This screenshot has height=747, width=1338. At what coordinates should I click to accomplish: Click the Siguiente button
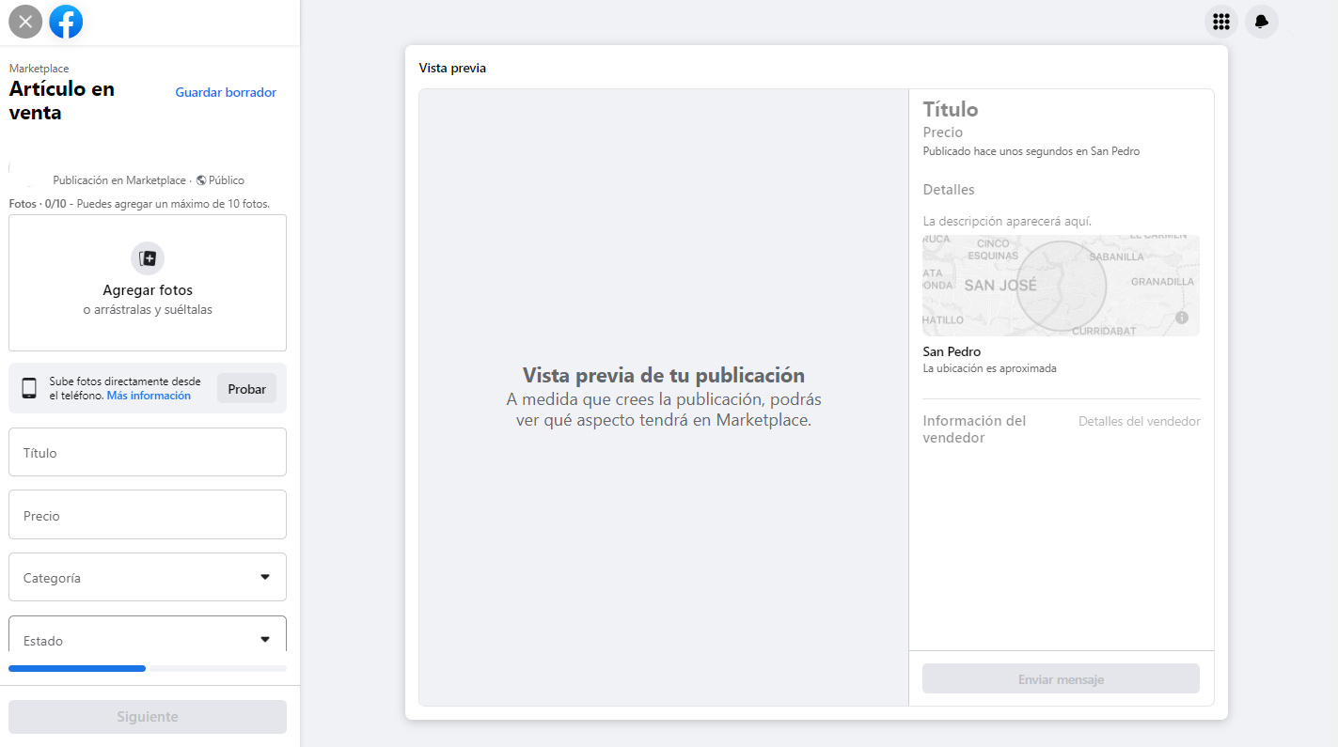coord(148,717)
